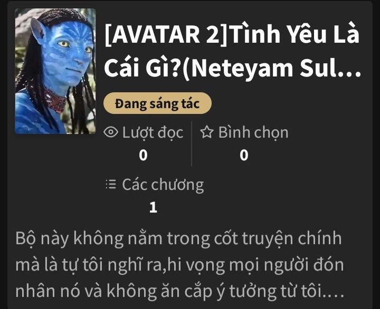
Task: Click the read count value 0
Action: (143, 155)
